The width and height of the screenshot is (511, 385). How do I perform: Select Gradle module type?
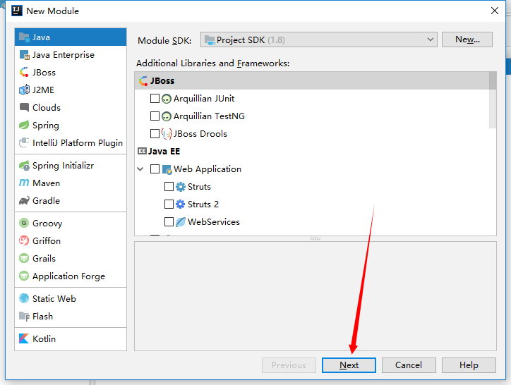[x=71, y=201]
